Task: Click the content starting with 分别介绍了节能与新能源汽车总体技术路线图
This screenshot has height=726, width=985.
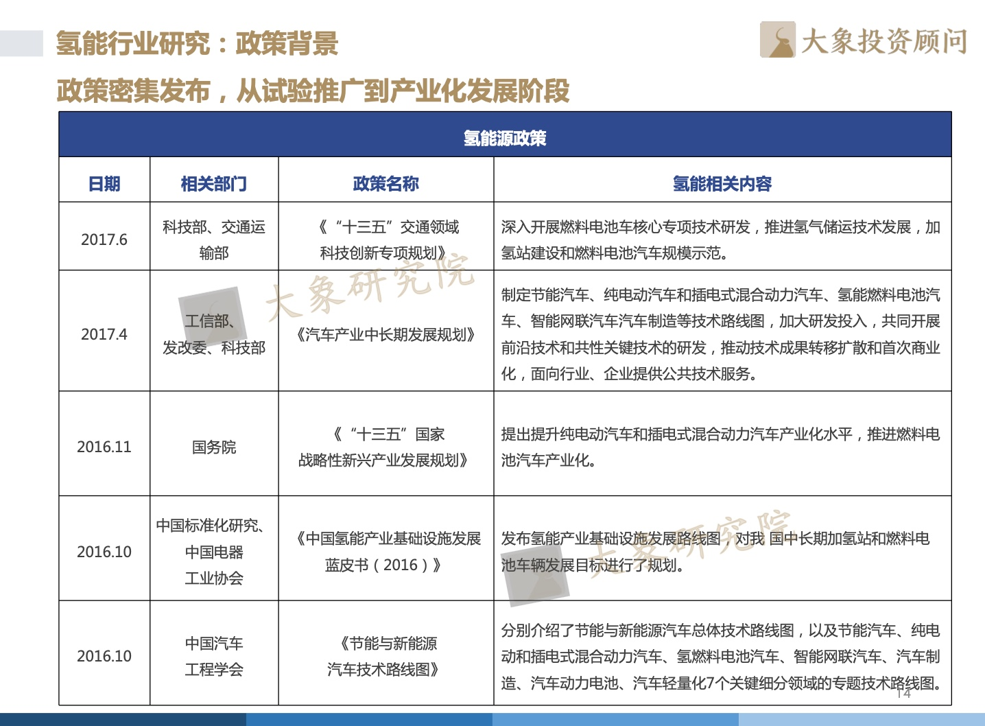Action: [x=721, y=657]
